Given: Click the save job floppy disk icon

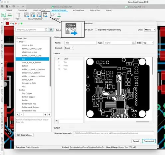Looking at the screenshot, I should click(51, 30).
